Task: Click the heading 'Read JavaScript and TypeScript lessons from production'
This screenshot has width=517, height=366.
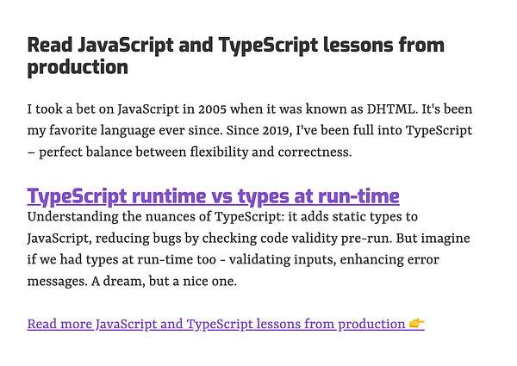Action: 236,56
